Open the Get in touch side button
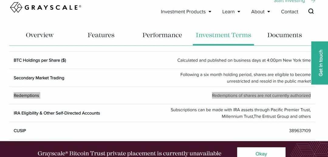This screenshot has width=328, height=157. 320,63
